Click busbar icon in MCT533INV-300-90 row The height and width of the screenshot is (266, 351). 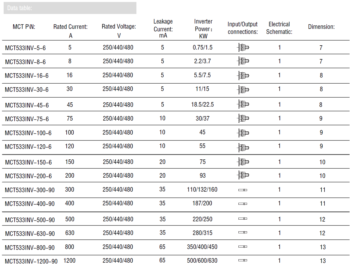click(x=243, y=190)
